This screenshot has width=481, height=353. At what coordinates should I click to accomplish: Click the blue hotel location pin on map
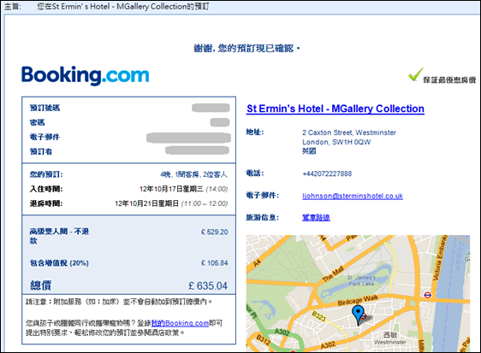click(358, 315)
